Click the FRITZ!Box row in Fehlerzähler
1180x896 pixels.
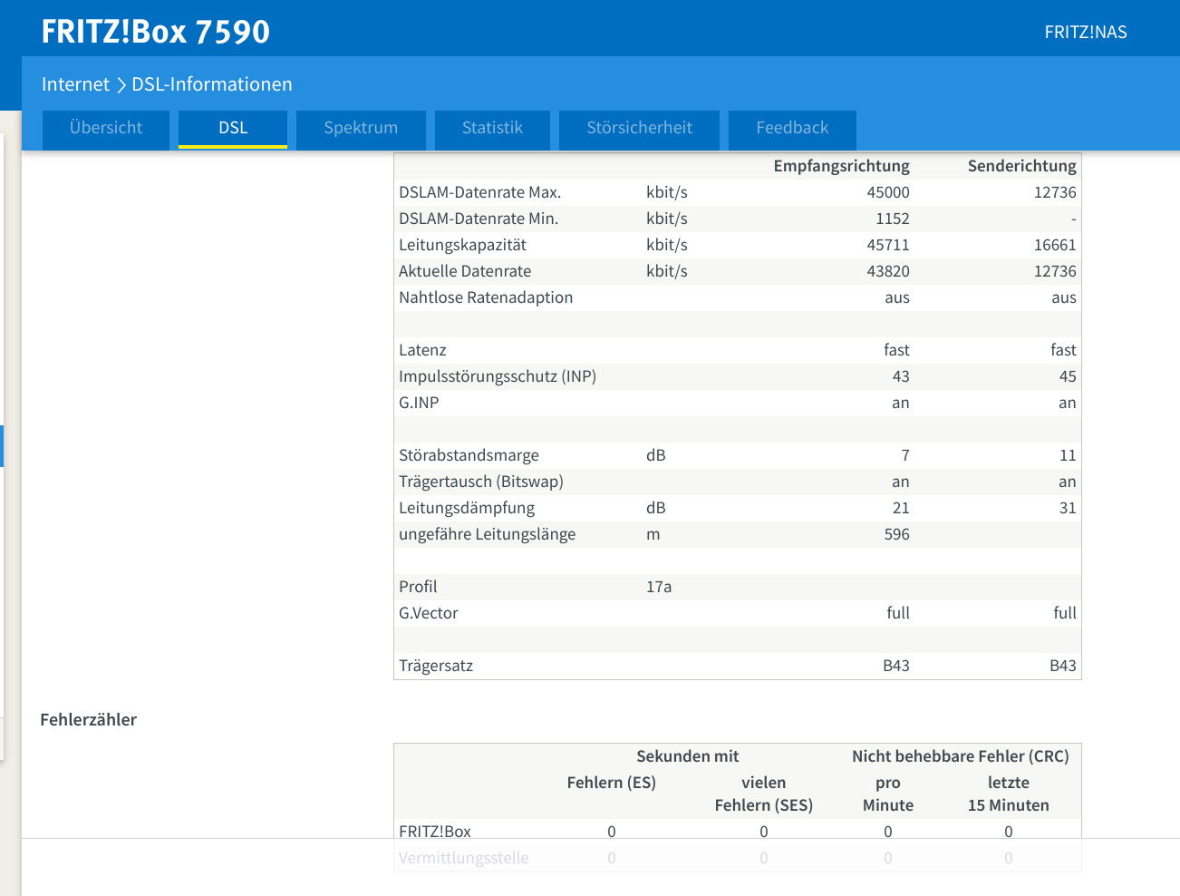(738, 832)
